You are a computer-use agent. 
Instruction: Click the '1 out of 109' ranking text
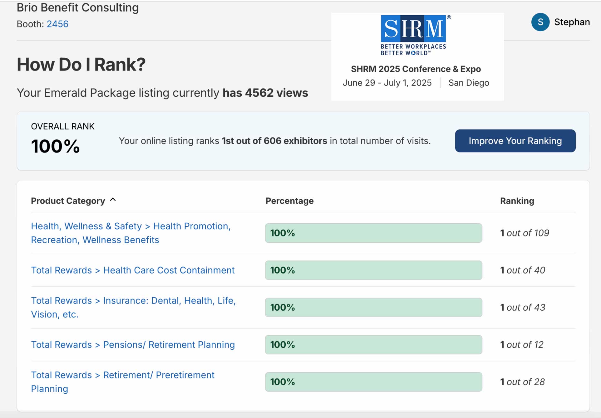click(525, 233)
